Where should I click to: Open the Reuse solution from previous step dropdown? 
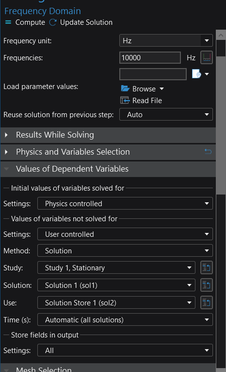point(166,115)
